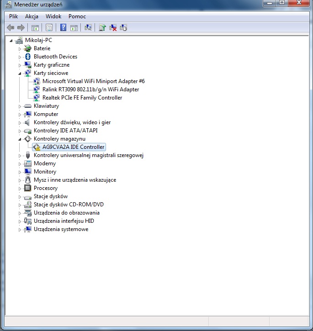Screen dimensions: 313x331
Task: Click the Bluetooth Devices icon
Action: (x=28, y=57)
